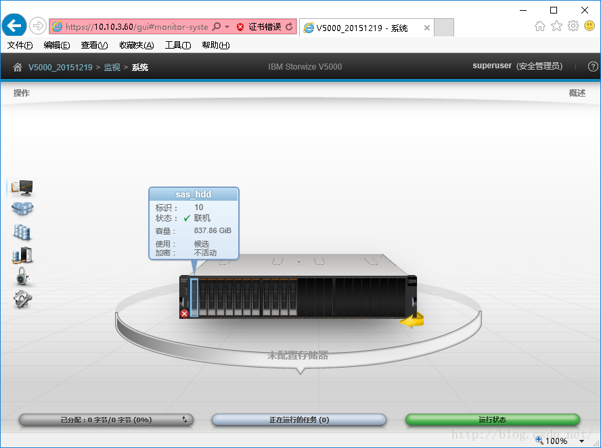Image resolution: width=601 pixels, height=448 pixels.
Task: Click the 监视 breadcrumb link
Action: (112, 68)
